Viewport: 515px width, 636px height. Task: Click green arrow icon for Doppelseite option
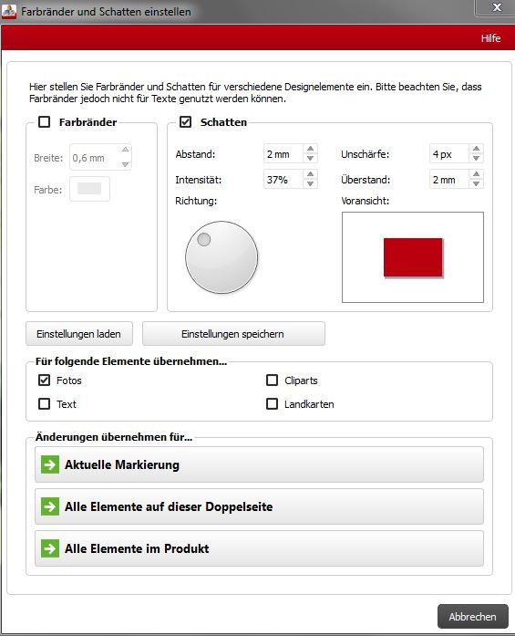(50, 506)
